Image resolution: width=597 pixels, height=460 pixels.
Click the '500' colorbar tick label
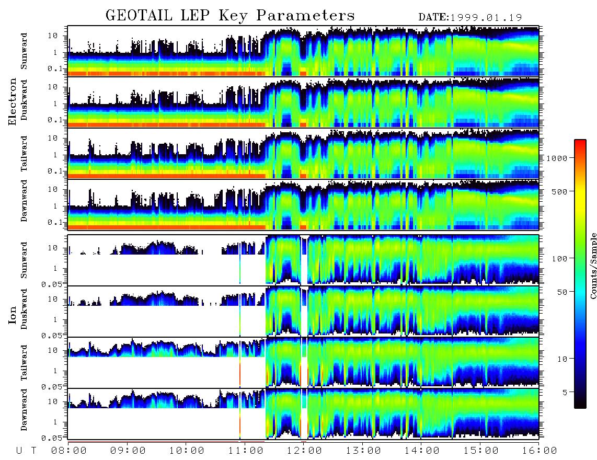(559, 191)
